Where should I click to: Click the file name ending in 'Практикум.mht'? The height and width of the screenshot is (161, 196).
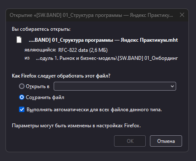click(x=103, y=40)
